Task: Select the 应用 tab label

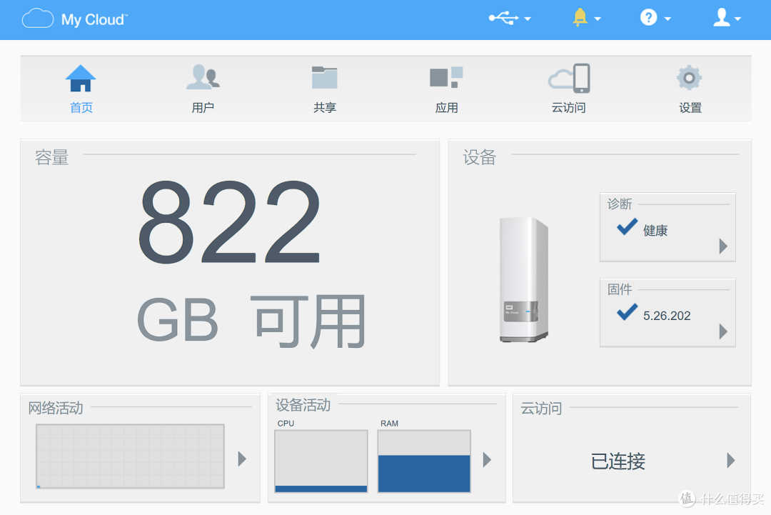Action: 446,108
